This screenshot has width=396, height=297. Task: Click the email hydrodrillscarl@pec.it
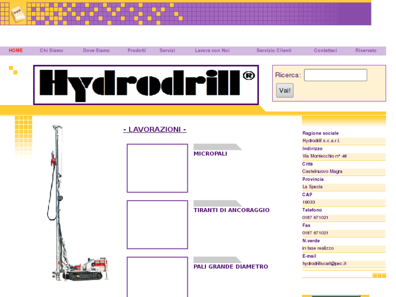324,264
